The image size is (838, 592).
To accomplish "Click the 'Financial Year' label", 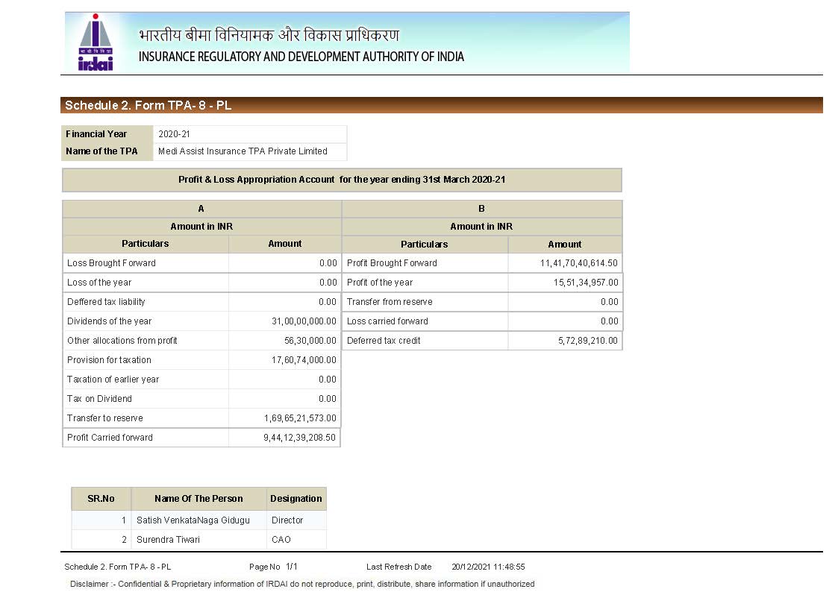I will coord(96,134).
